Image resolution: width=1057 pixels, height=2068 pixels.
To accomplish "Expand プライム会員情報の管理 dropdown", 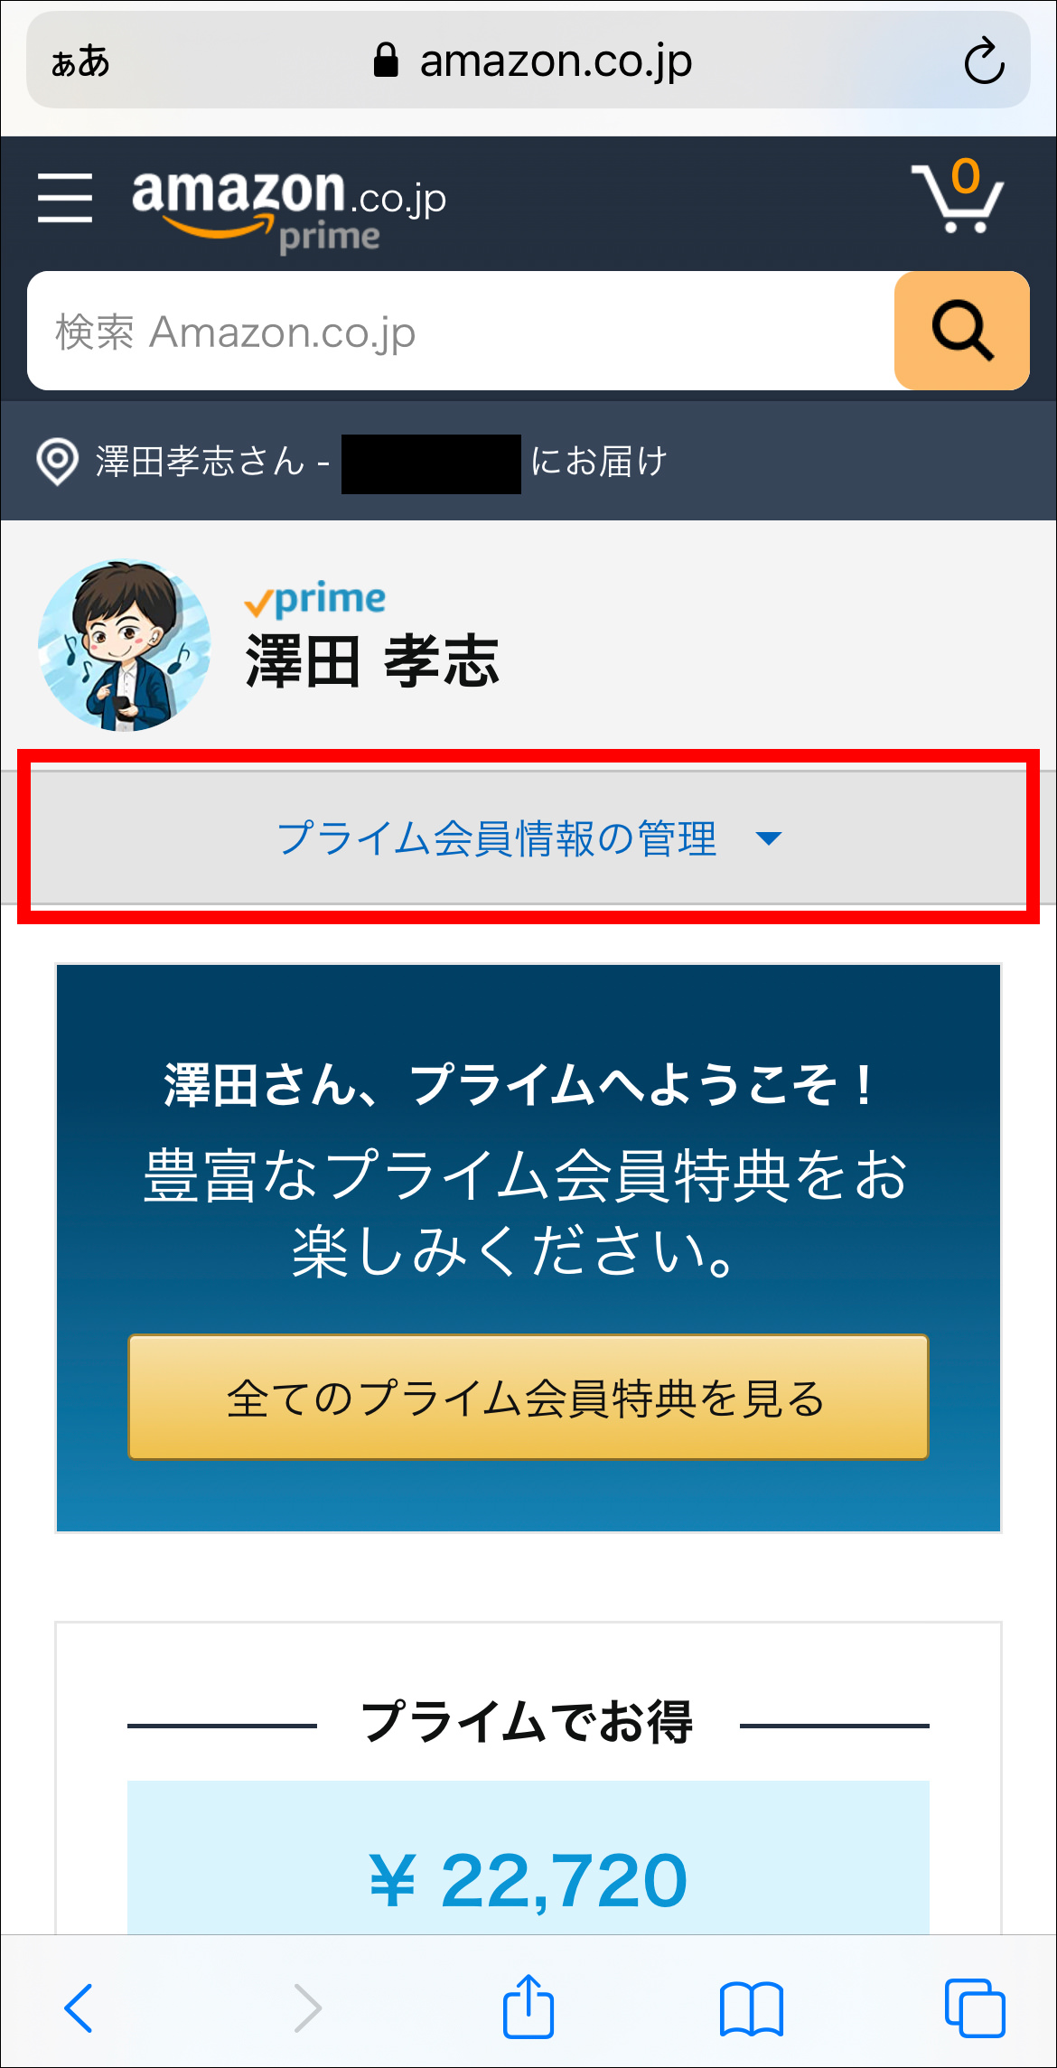I will (528, 837).
